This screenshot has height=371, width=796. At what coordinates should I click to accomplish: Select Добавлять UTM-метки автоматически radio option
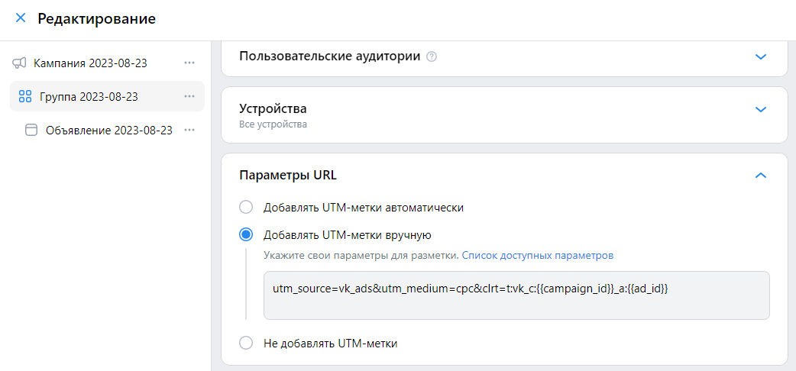pyautogui.click(x=246, y=207)
